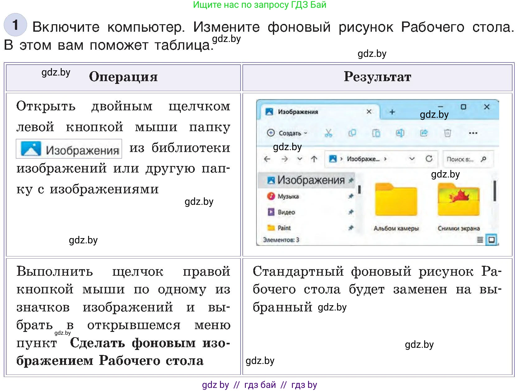Click the Share icon
This screenshot has width=520, height=391.
(424, 133)
